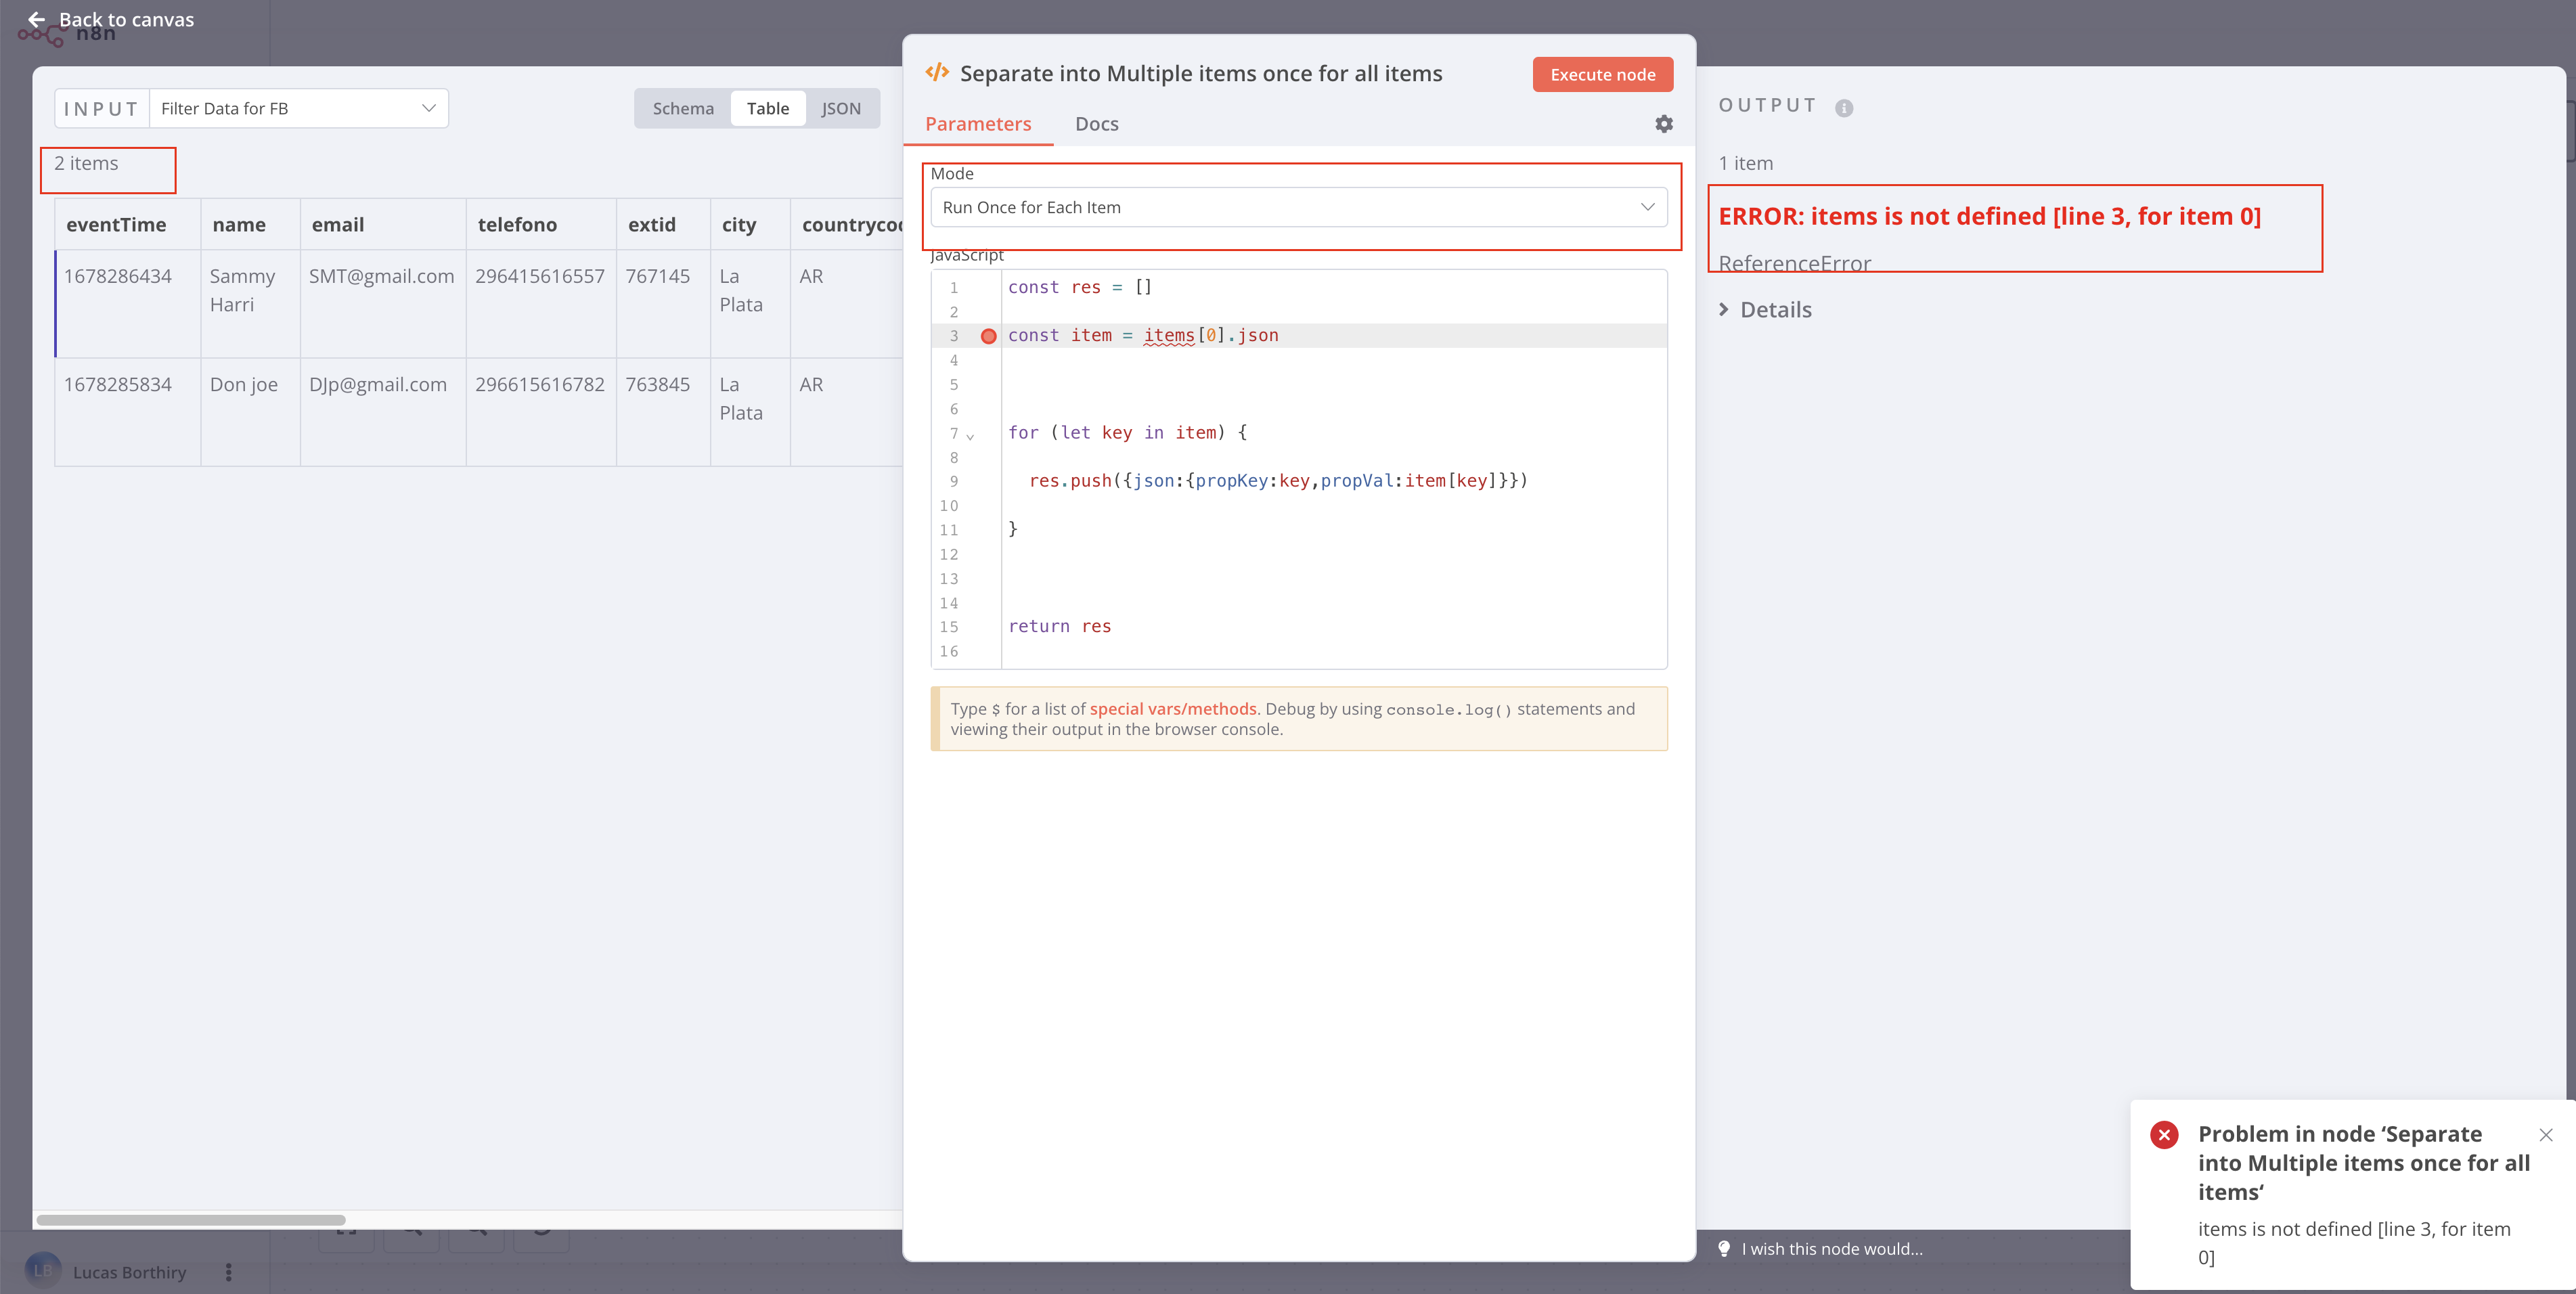Select the Parameters tab
Viewport: 2576px width, 1294px height.
[x=977, y=124]
